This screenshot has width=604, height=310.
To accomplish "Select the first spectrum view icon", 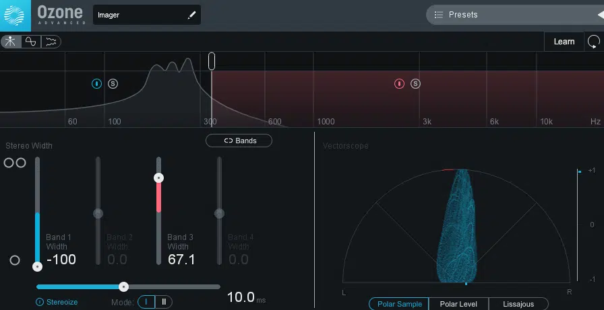I will [x=10, y=42].
